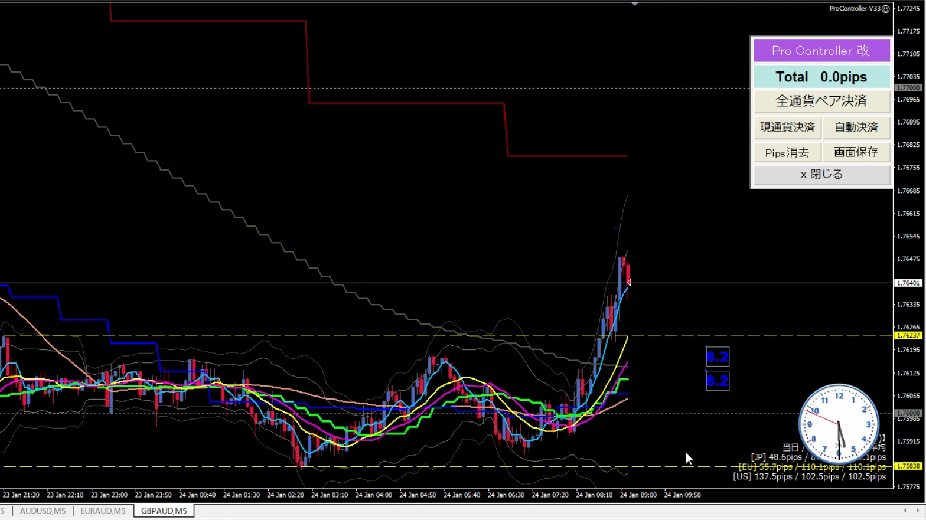
Task: Click the [JP] 48.6pips stats line
Action: [x=819, y=457]
